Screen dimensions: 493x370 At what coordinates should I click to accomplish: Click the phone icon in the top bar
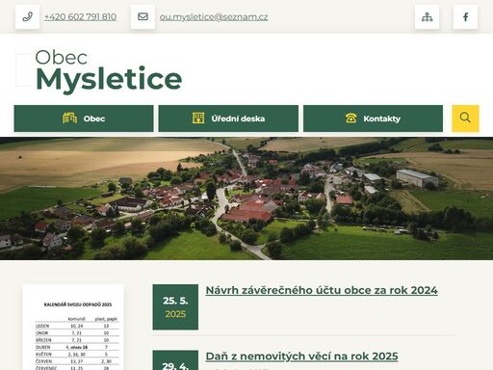27,16
